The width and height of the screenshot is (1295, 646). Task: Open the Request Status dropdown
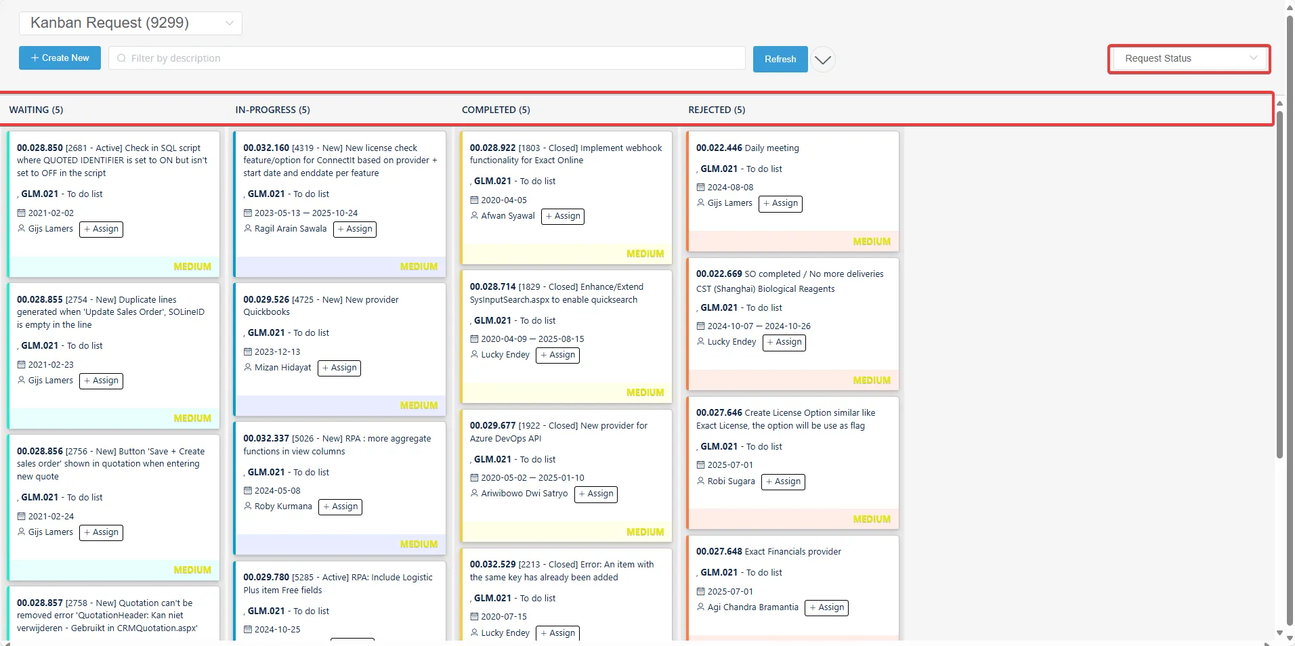pyautogui.click(x=1187, y=58)
